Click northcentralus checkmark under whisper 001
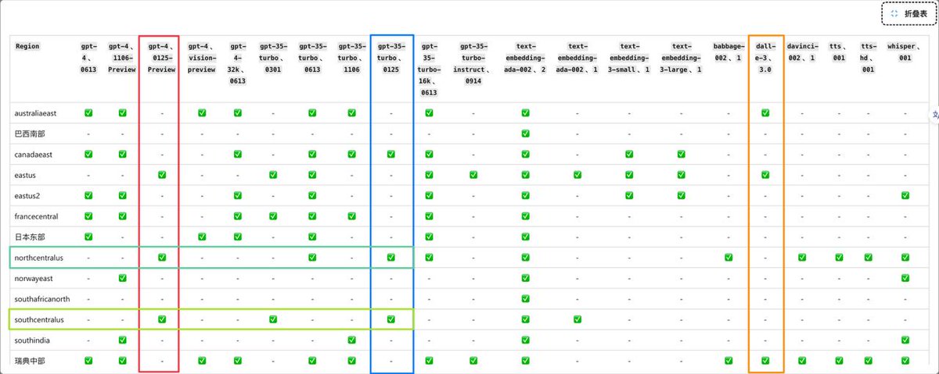 click(905, 257)
